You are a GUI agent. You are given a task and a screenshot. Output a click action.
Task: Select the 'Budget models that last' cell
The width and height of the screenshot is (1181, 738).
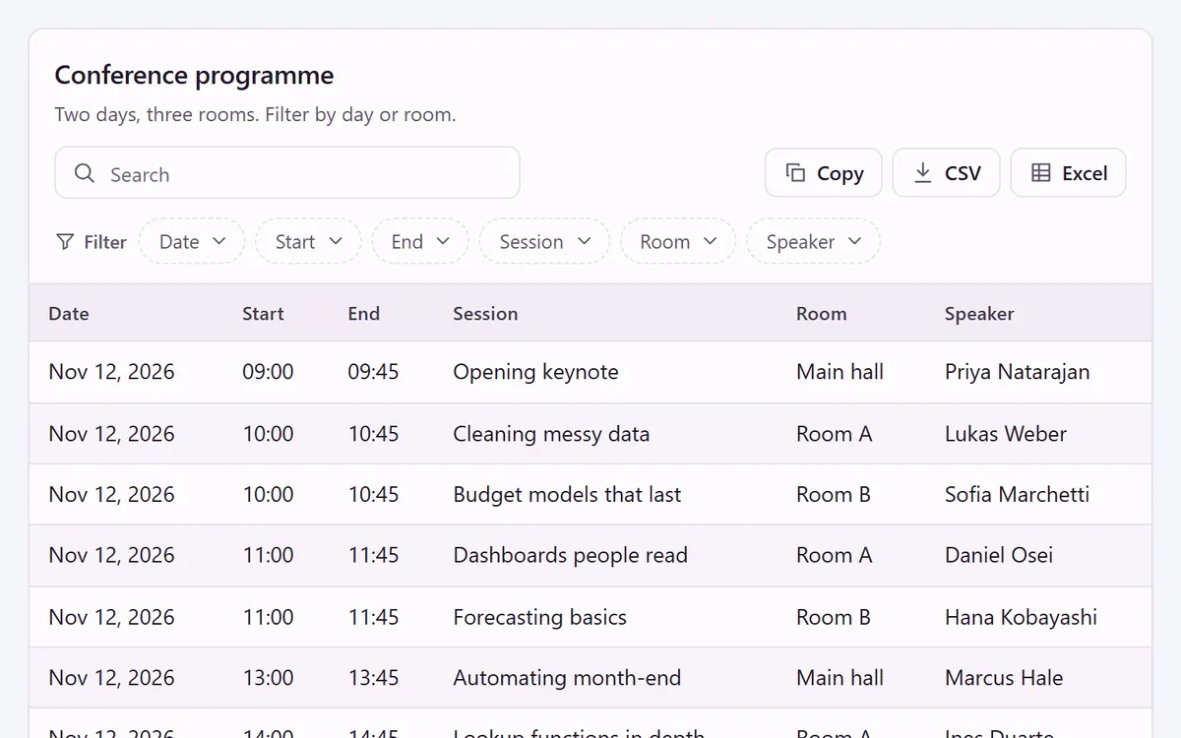pyautogui.click(x=567, y=495)
